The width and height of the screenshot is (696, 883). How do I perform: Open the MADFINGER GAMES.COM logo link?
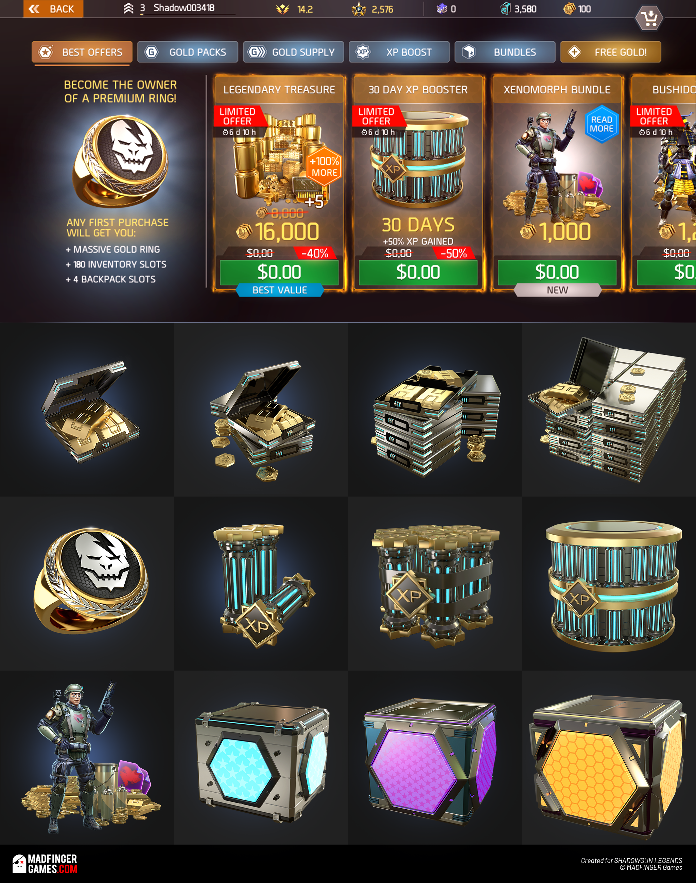tap(45, 864)
